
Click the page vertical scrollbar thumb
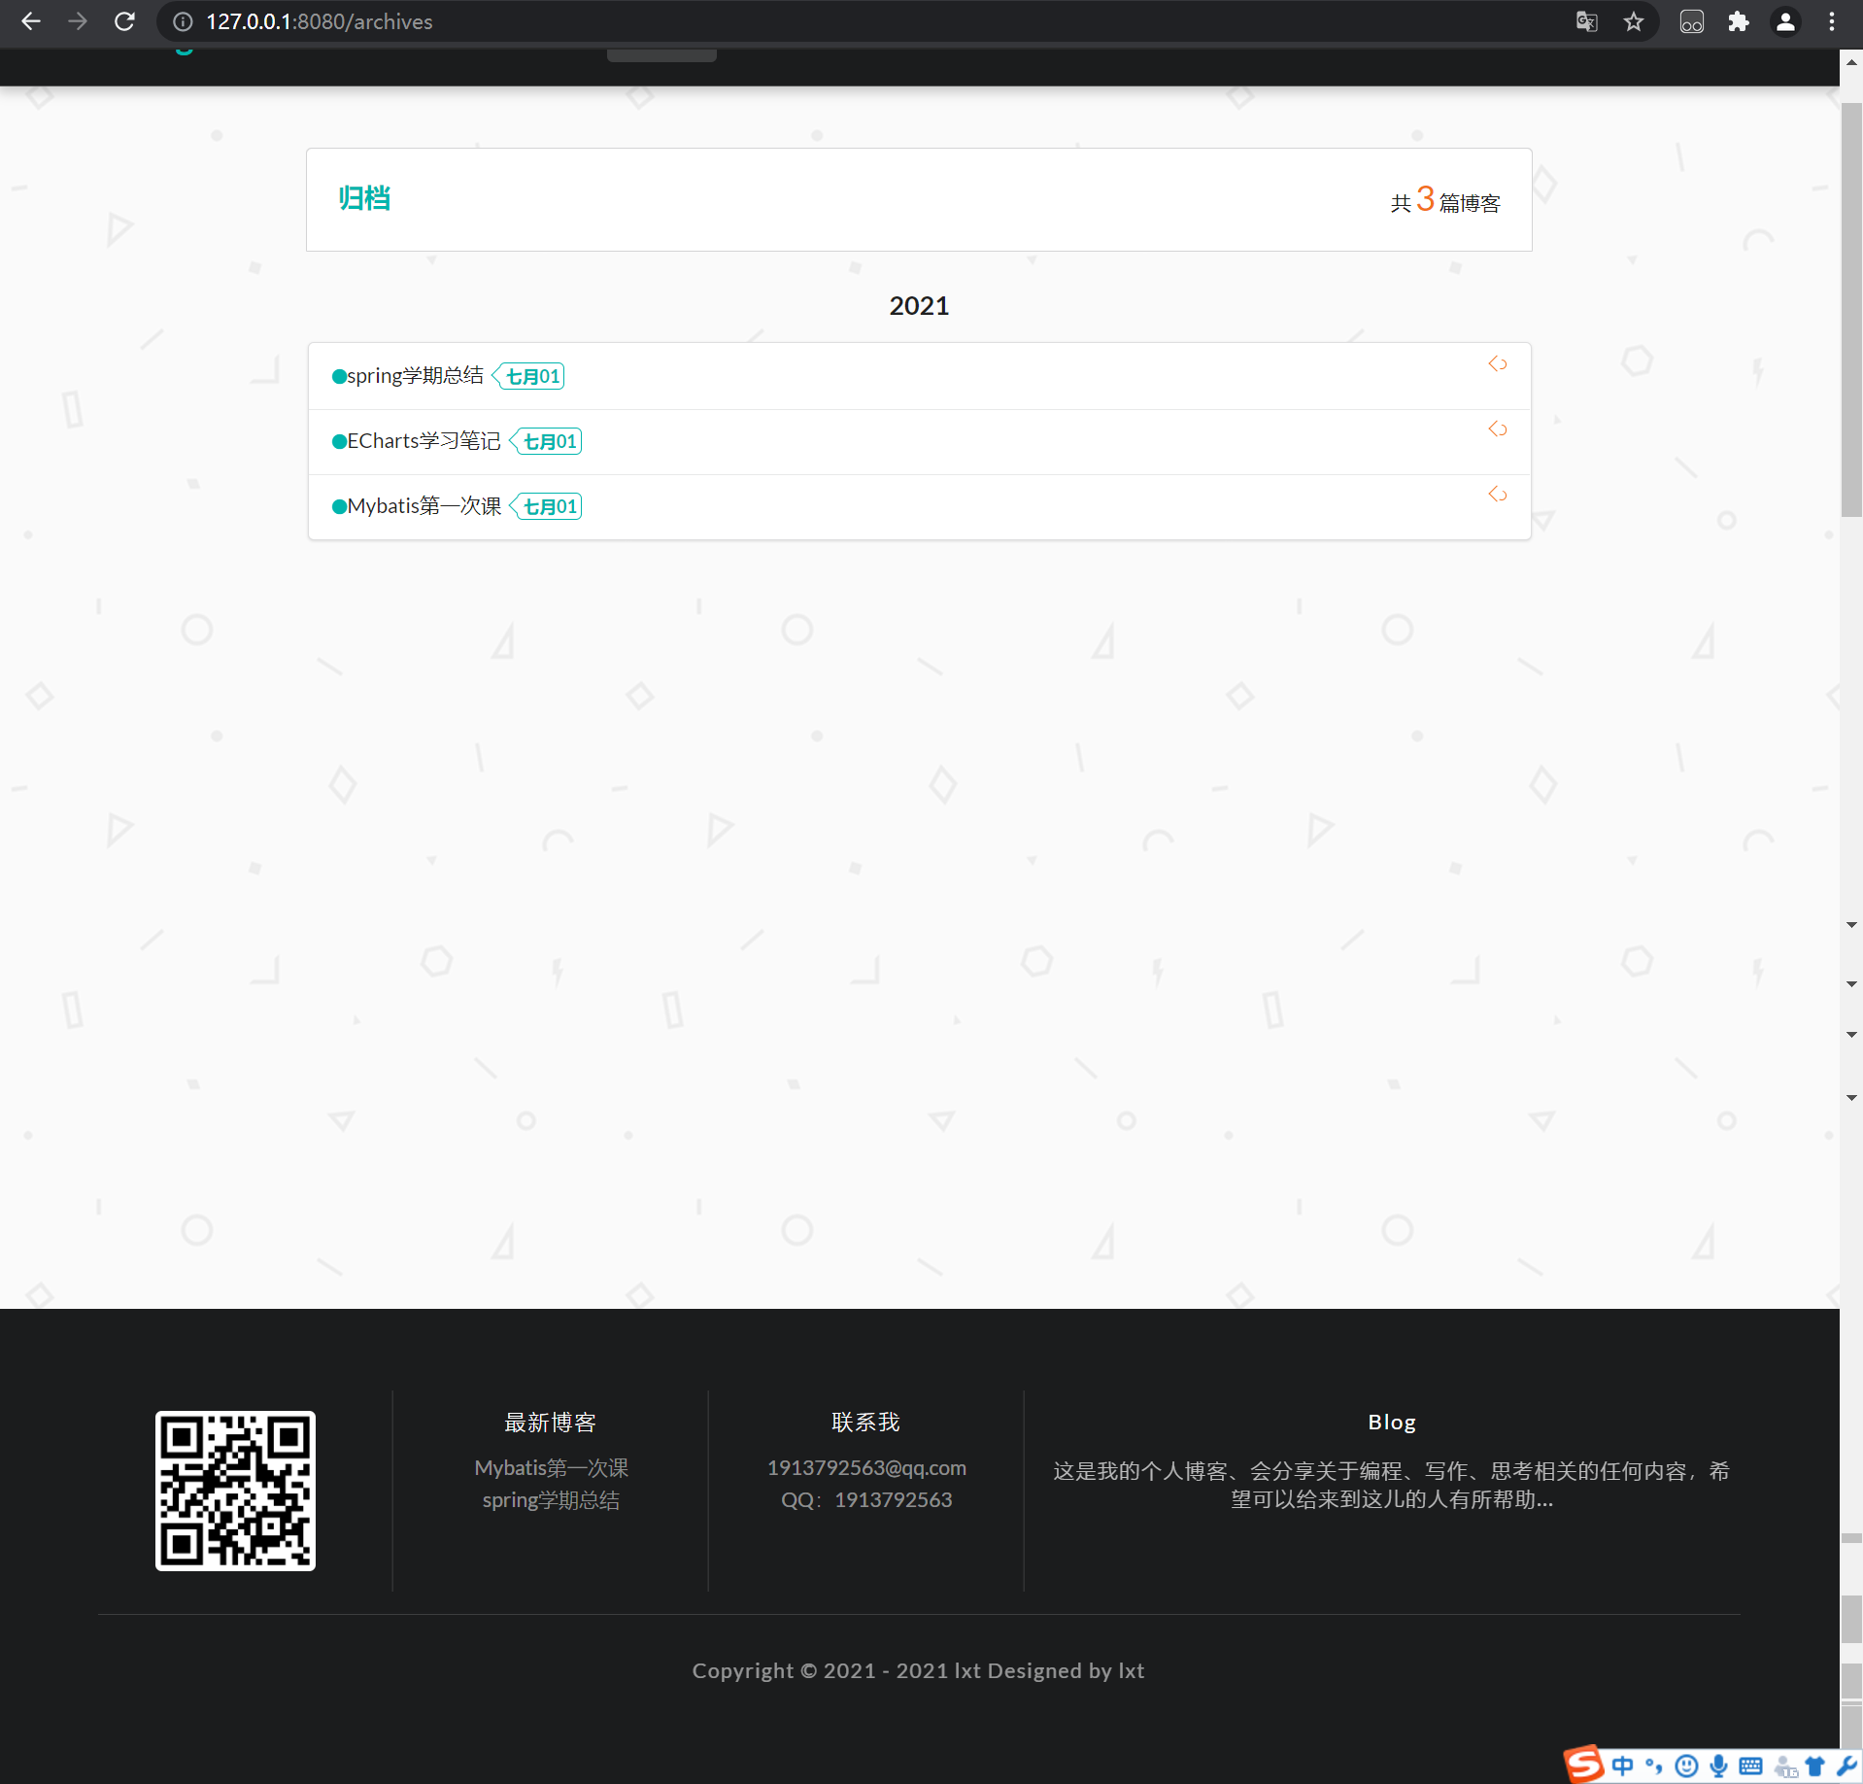pos(1851,311)
